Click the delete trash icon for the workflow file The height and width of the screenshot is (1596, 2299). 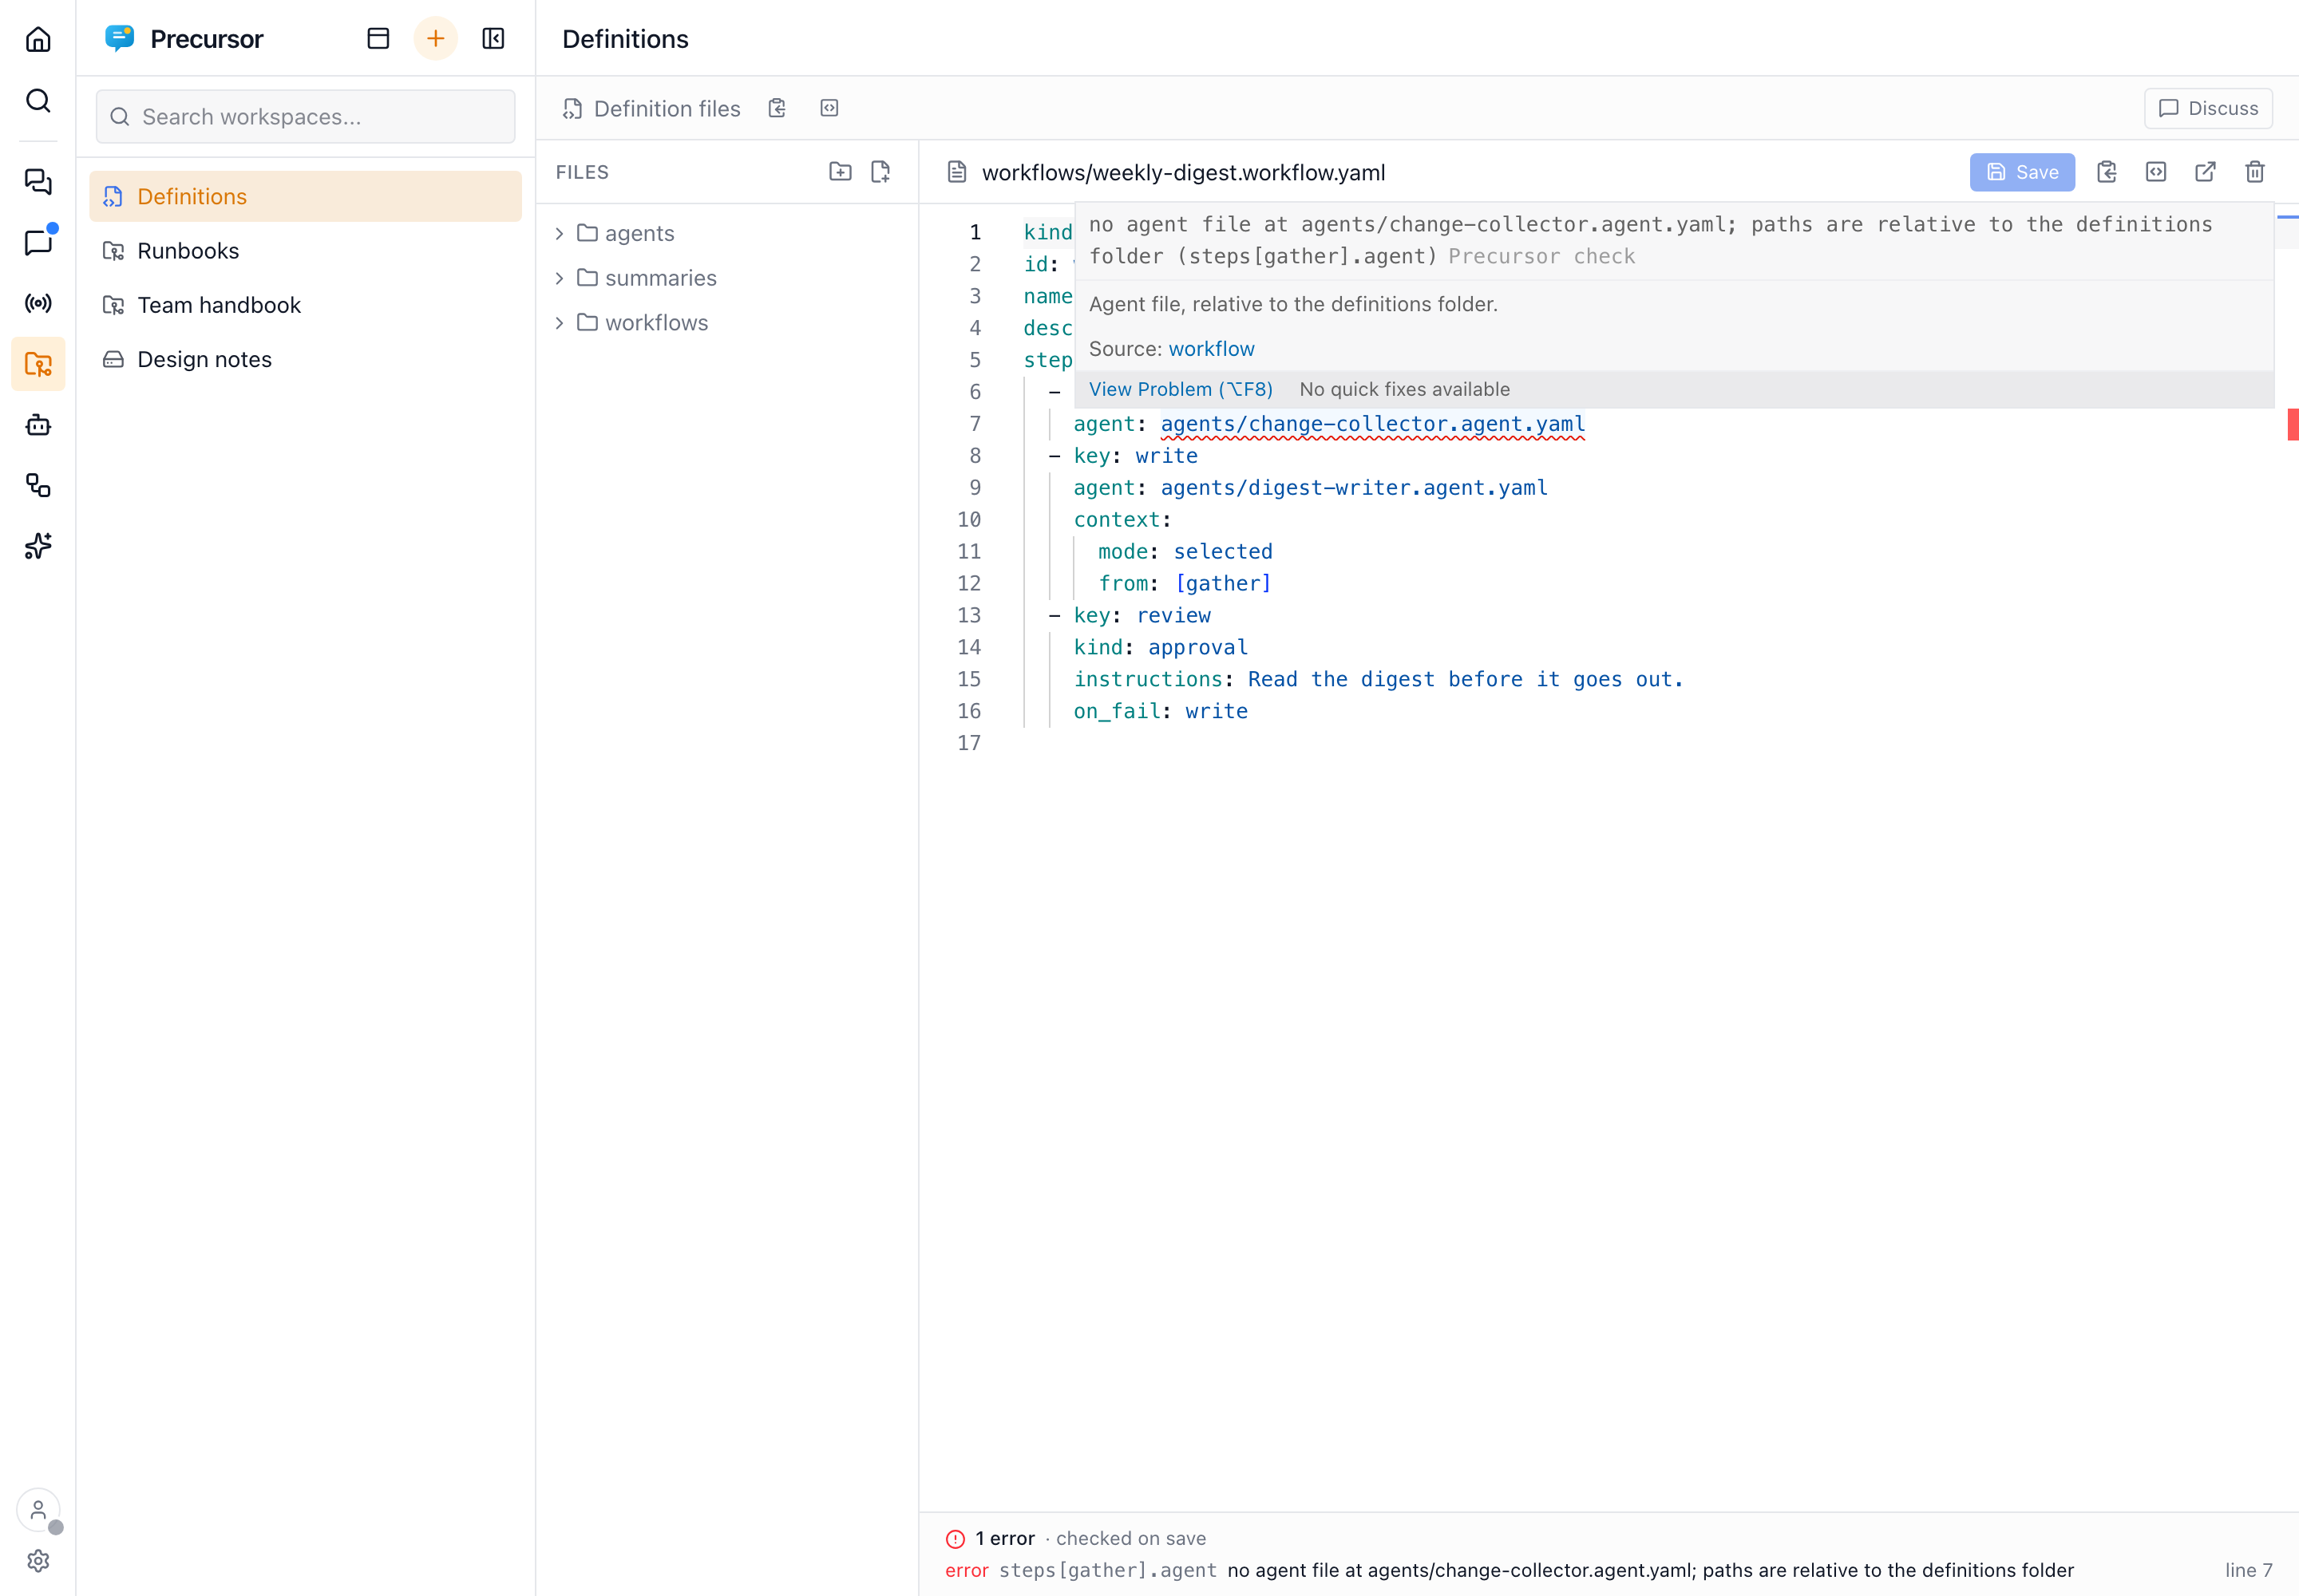[2255, 172]
